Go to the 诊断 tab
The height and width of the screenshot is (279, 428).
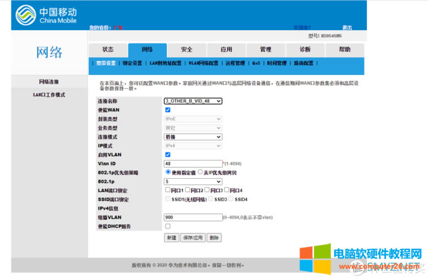[x=305, y=49]
